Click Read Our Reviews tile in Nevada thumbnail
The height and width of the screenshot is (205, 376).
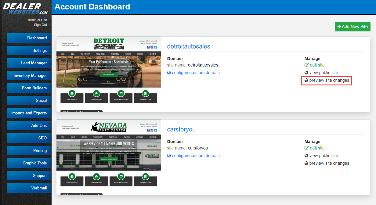tap(121, 179)
